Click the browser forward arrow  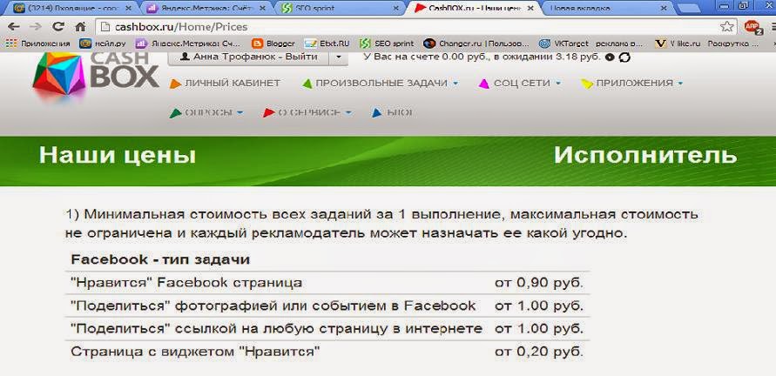tap(35, 27)
